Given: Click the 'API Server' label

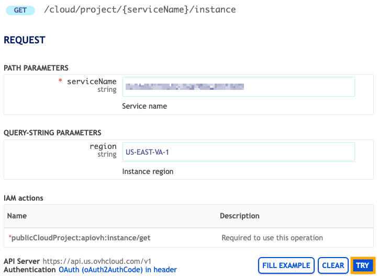Looking at the screenshot, I should tap(21, 261).
